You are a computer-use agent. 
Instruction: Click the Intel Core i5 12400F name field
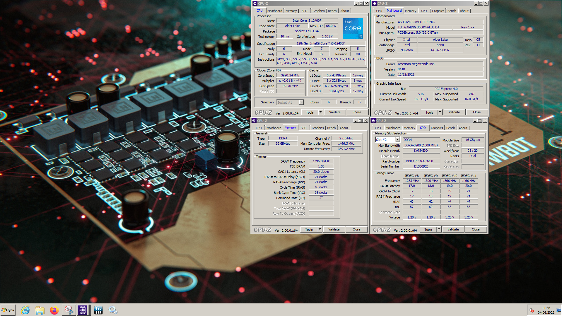coord(307,21)
